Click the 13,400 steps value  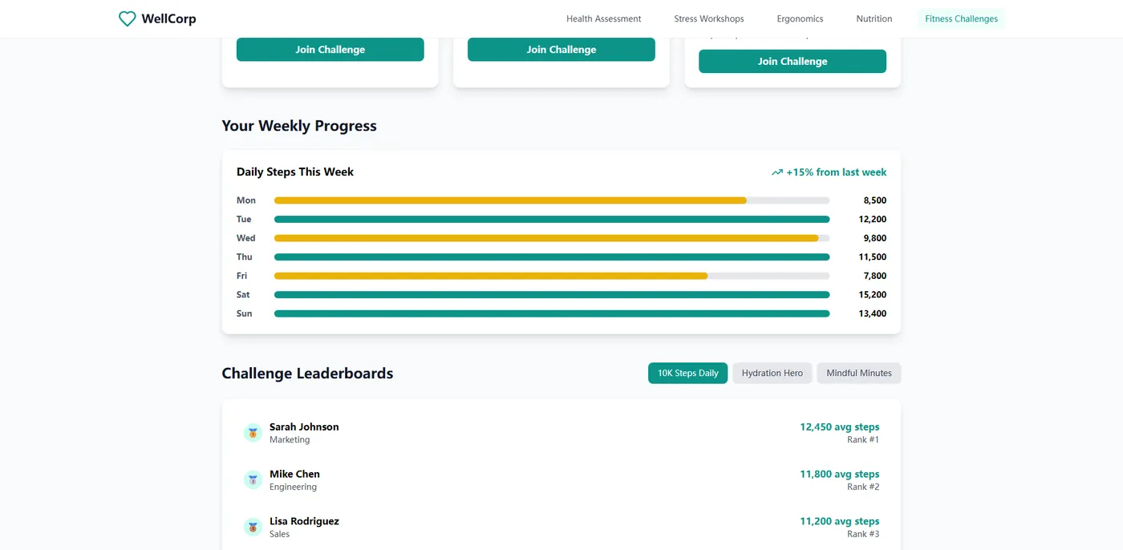[x=872, y=313]
